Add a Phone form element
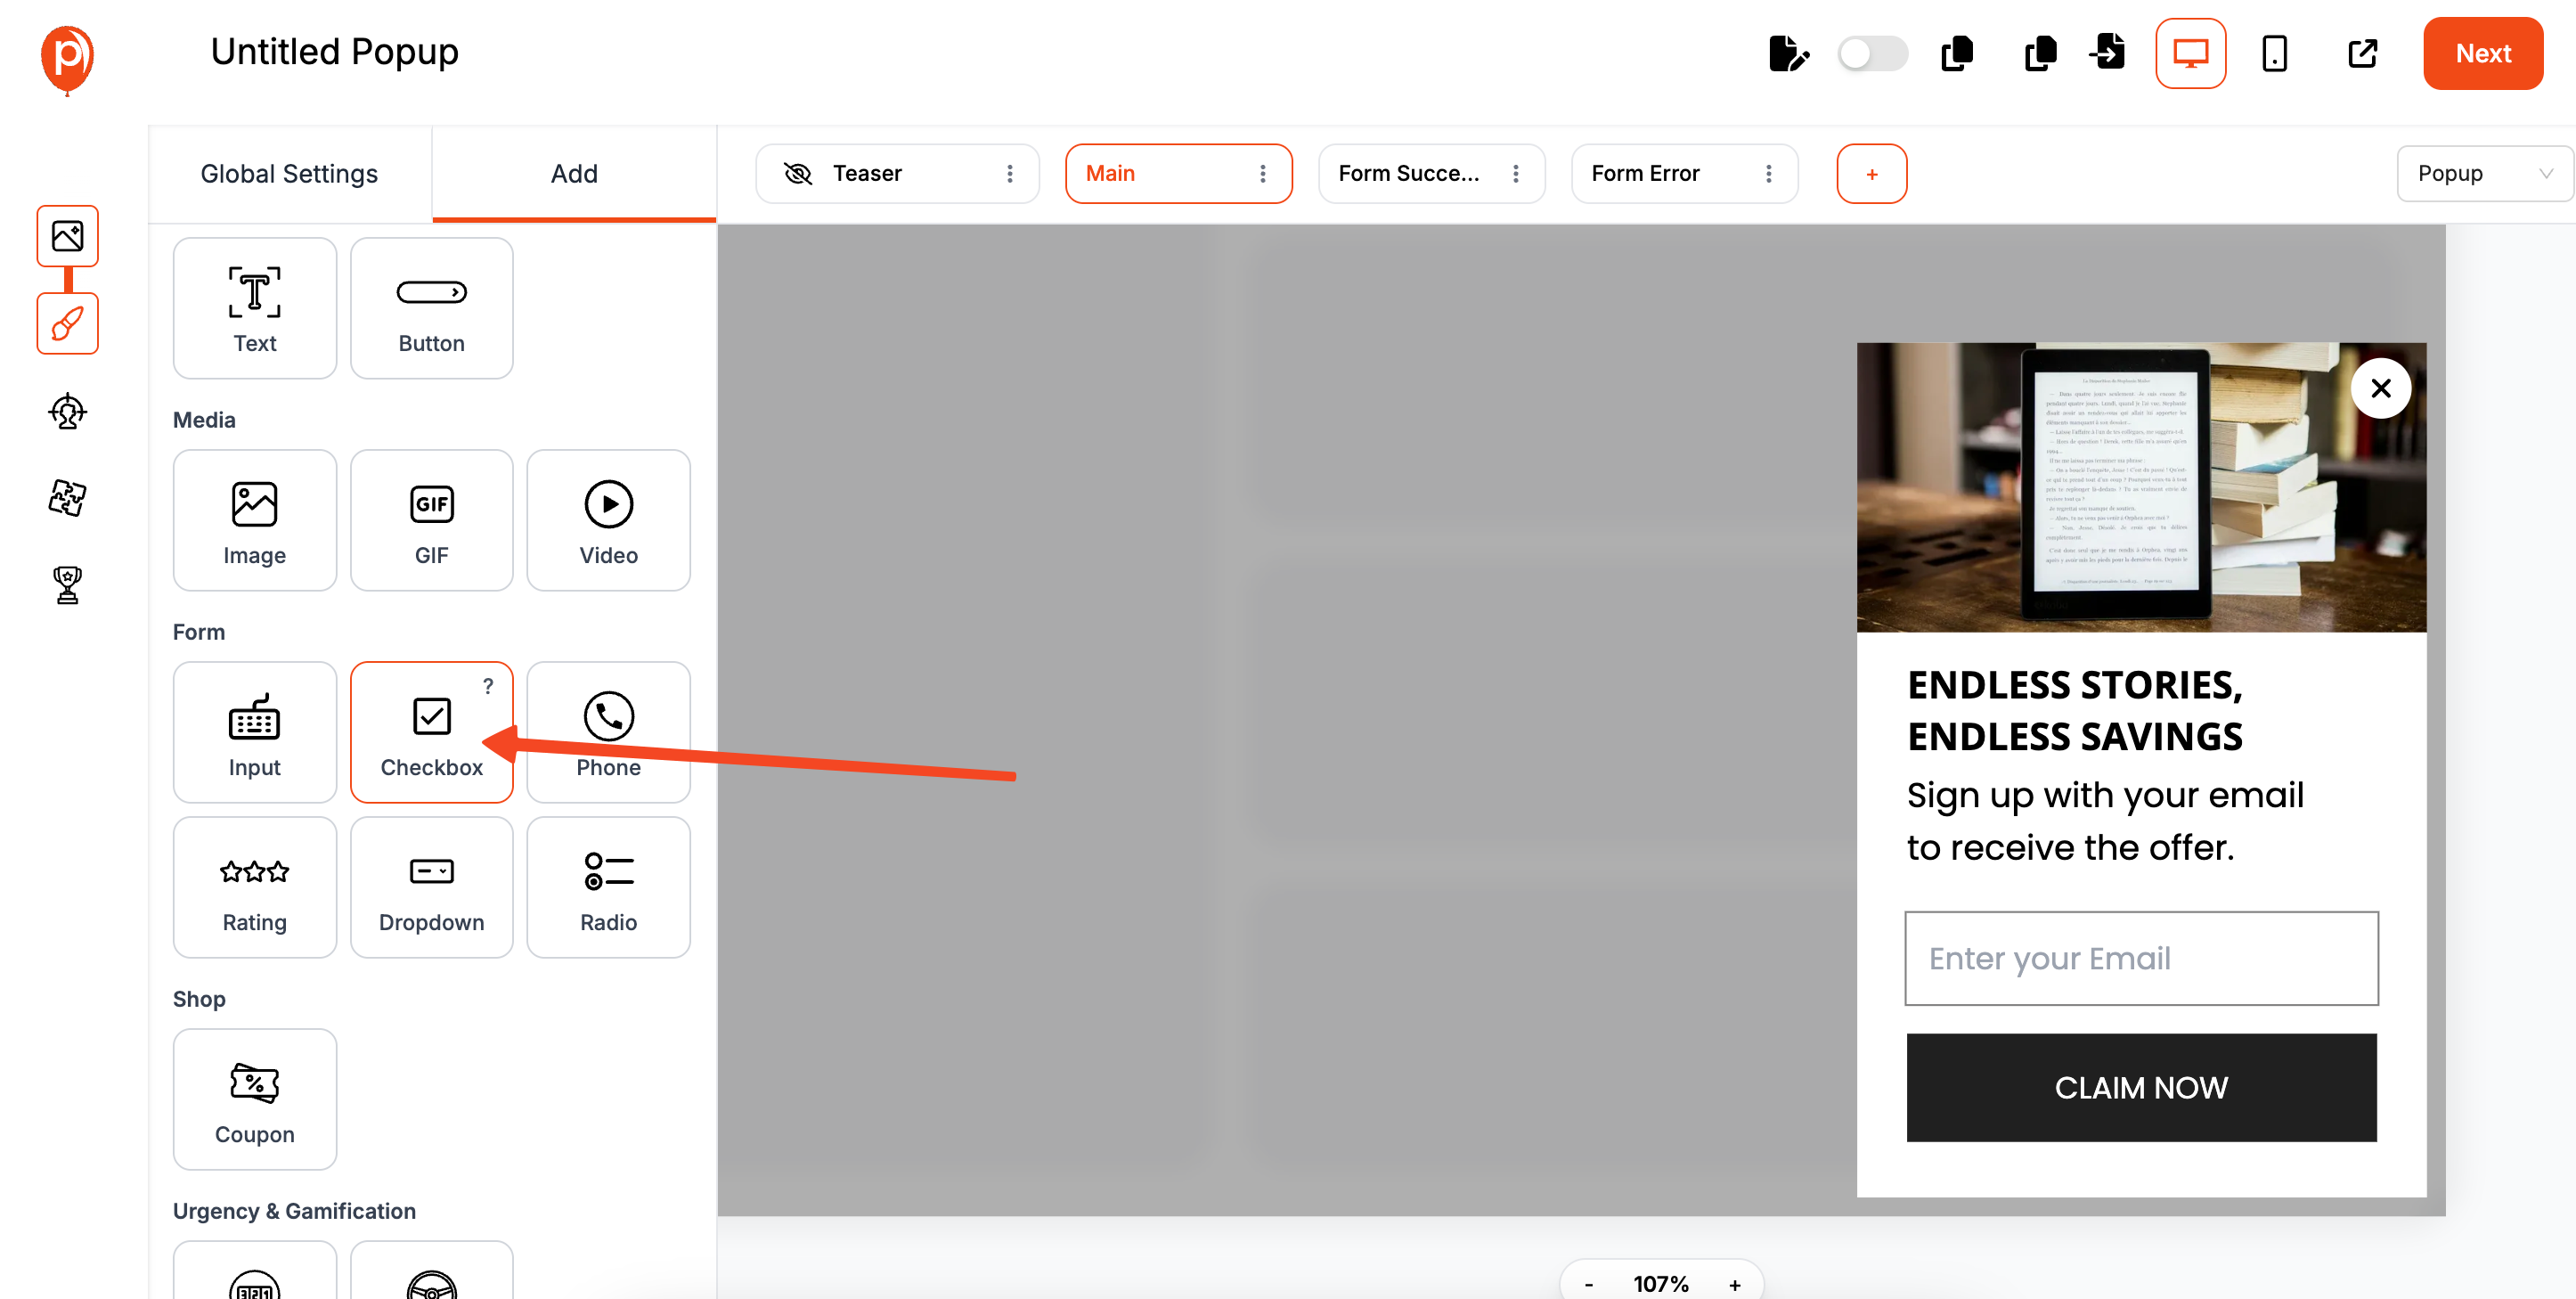The image size is (2576, 1299). [608, 732]
